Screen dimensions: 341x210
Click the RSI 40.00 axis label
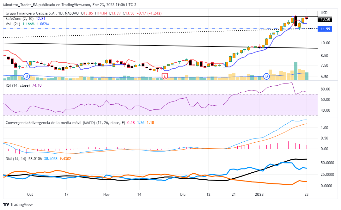click(325, 110)
